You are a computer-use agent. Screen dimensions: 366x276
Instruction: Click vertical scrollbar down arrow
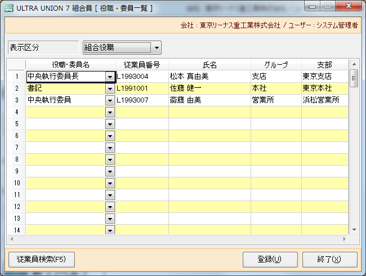(354, 230)
